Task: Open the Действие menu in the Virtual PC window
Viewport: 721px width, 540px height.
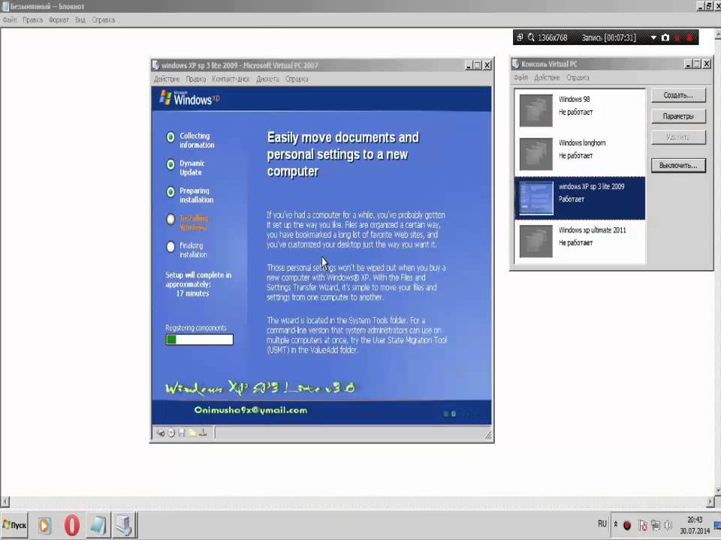Action: (x=167, y=79)
